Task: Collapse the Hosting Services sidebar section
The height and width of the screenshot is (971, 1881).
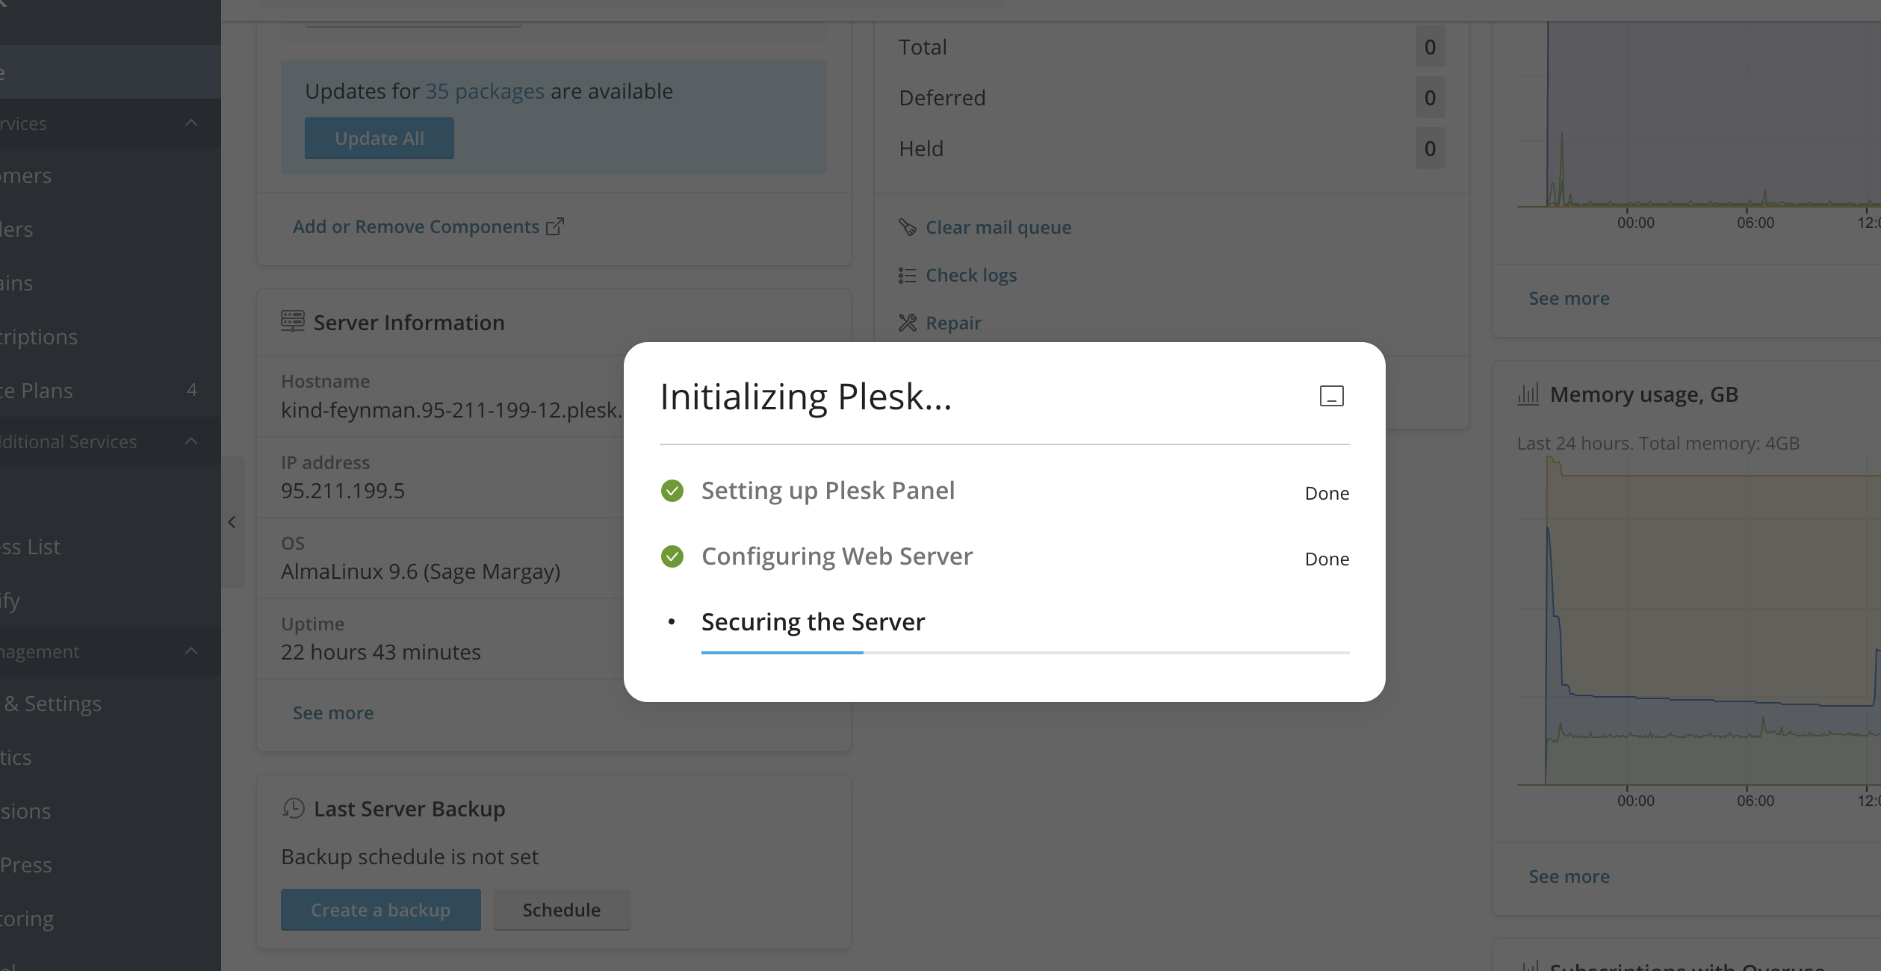Action: coord(191,123)
